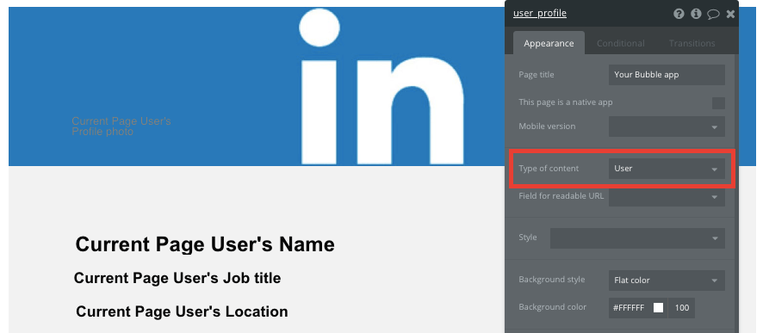The width and height of the screenshot is (763, 333).
Task: Open the help question mark icon
Action: point(679,14)
